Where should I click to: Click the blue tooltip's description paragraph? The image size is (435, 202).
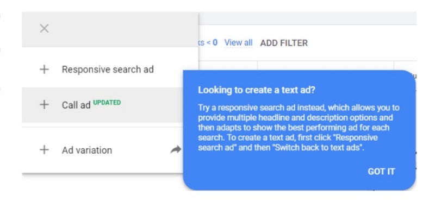pos(299,128)
